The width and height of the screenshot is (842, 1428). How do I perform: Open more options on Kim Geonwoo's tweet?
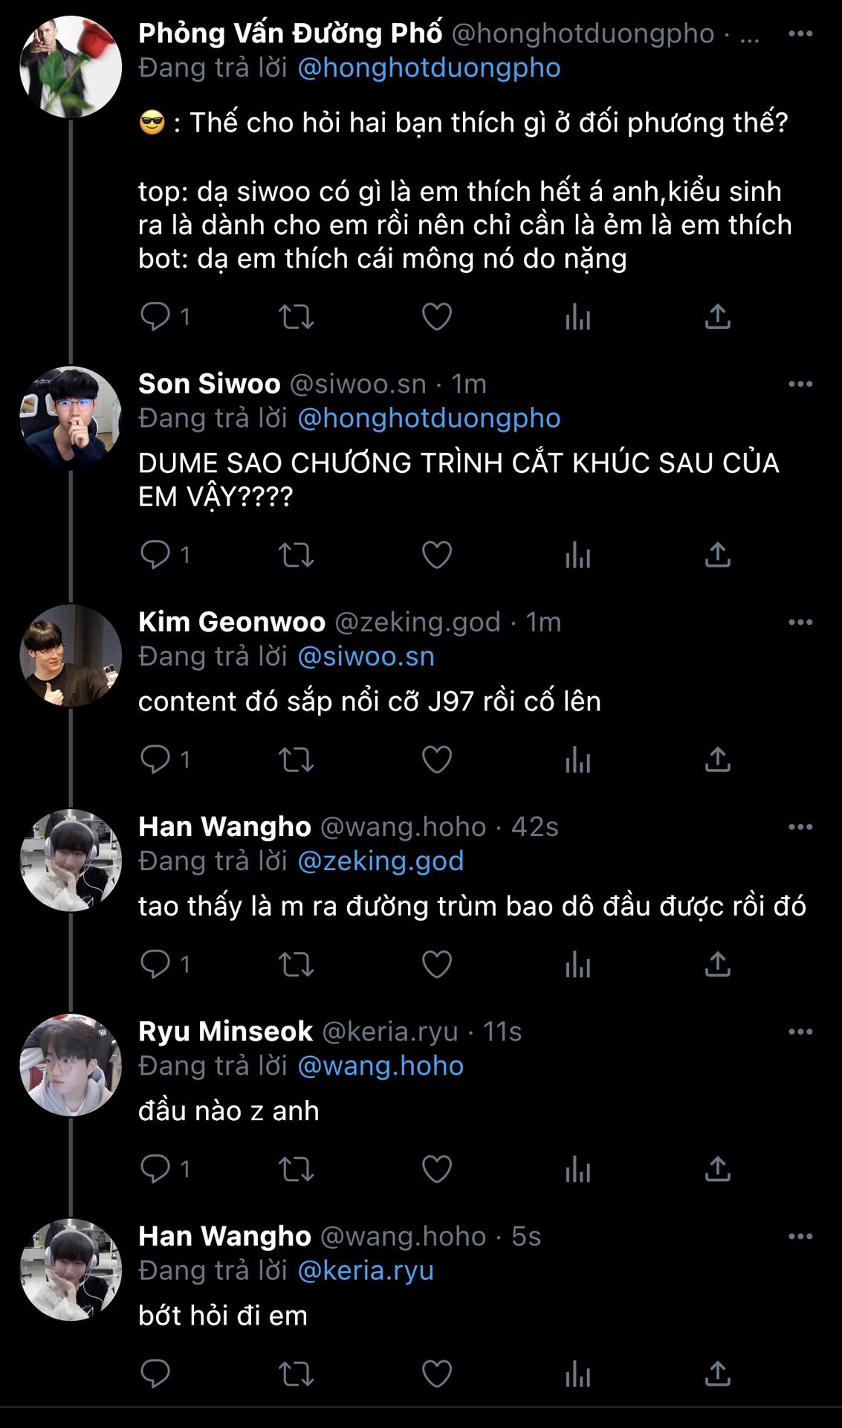point(800,623)
